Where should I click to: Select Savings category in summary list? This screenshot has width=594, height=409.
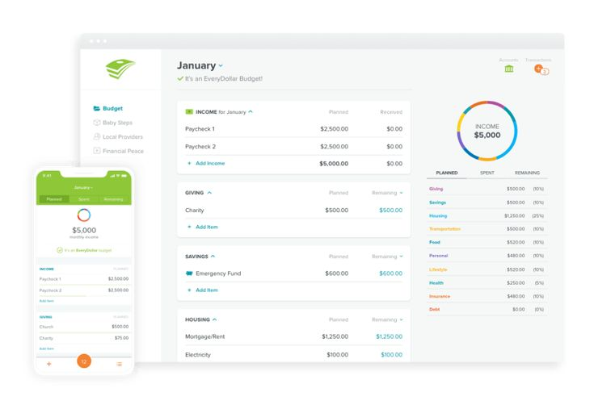[x=437, y=202]
